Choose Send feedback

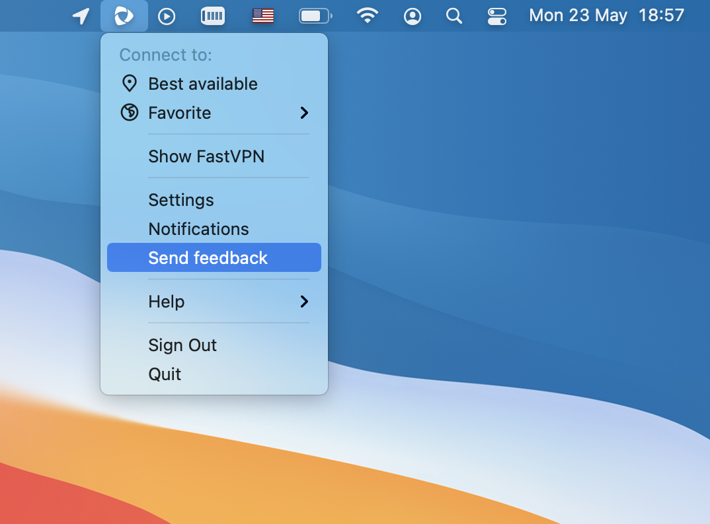(214, 257)
